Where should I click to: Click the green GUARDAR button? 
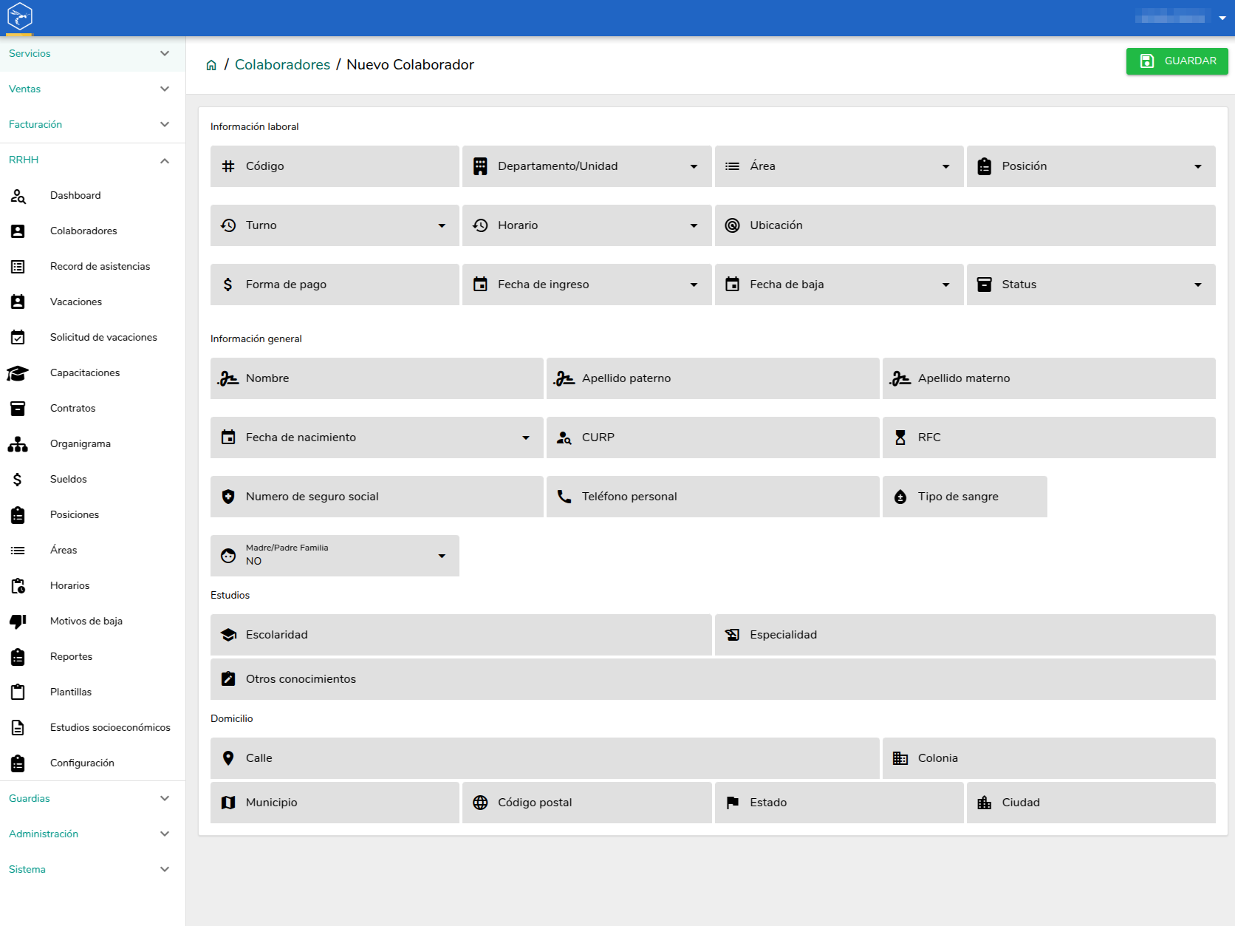click(x=1177, y=61)
